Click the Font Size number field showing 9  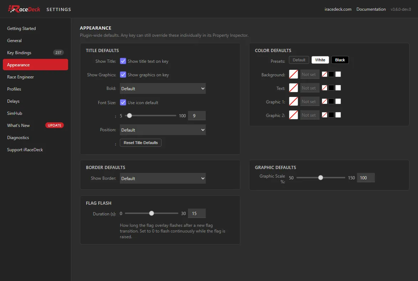coord(197,116)
